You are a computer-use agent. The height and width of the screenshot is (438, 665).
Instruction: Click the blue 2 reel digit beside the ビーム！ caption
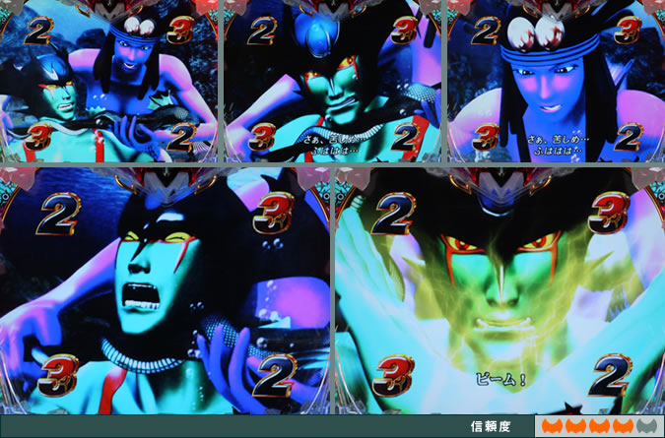coord(610,374)
